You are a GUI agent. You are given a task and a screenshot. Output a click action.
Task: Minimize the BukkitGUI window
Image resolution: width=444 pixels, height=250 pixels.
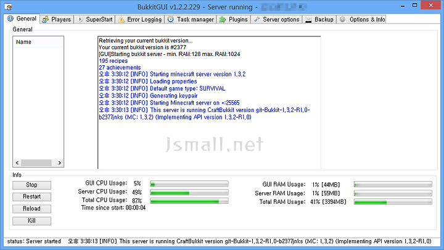403,6
